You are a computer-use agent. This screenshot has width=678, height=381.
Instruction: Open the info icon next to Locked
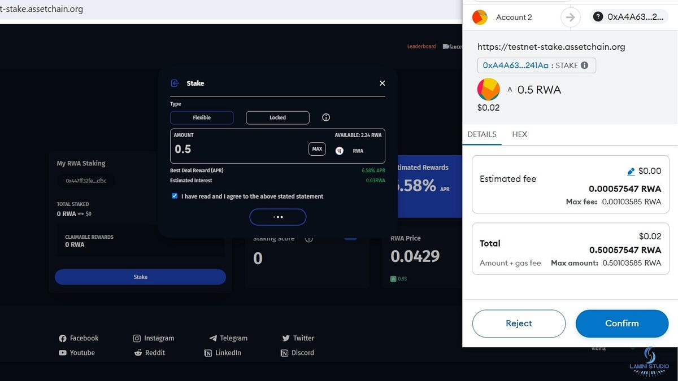[x=326, y=117]
